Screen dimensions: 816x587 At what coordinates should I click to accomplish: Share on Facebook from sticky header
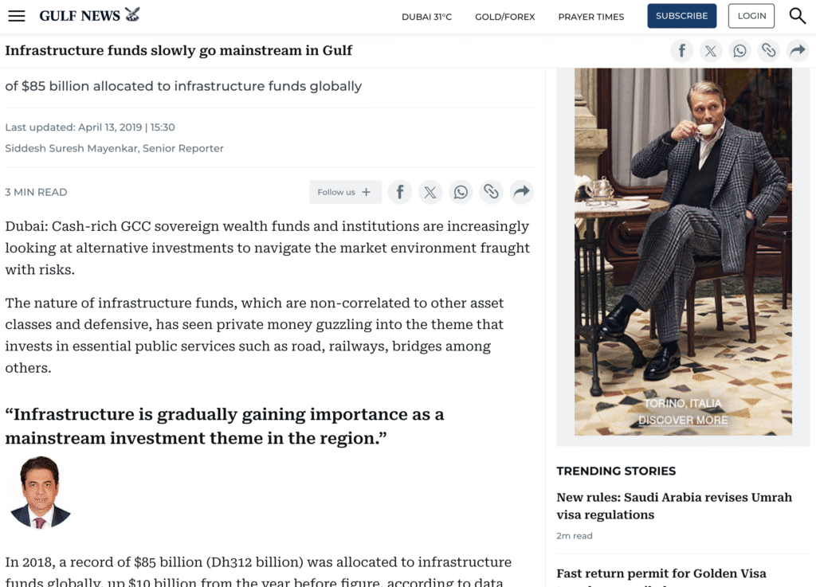click(x=681, y=51)
